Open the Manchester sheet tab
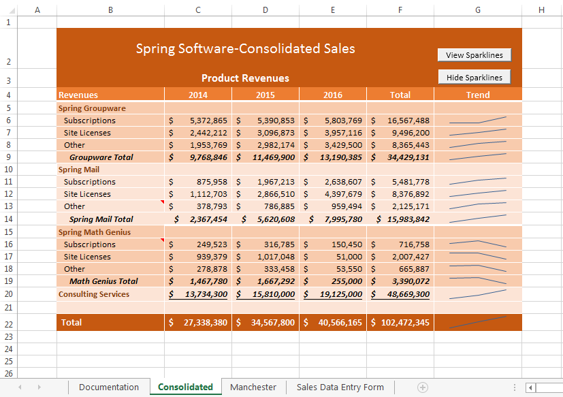Screen dimensions: 563x397 click(x=253, y=386)
